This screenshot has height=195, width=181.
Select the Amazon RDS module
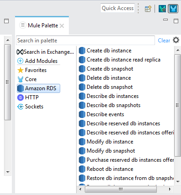coord(38,88)
